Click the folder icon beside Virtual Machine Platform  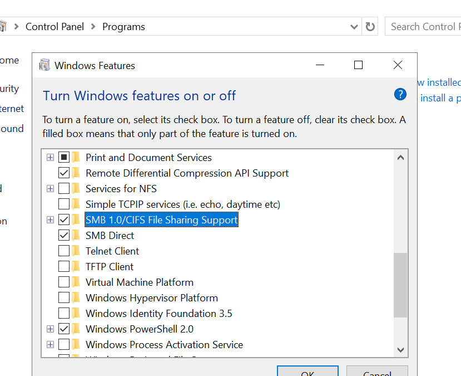point(75,282)
